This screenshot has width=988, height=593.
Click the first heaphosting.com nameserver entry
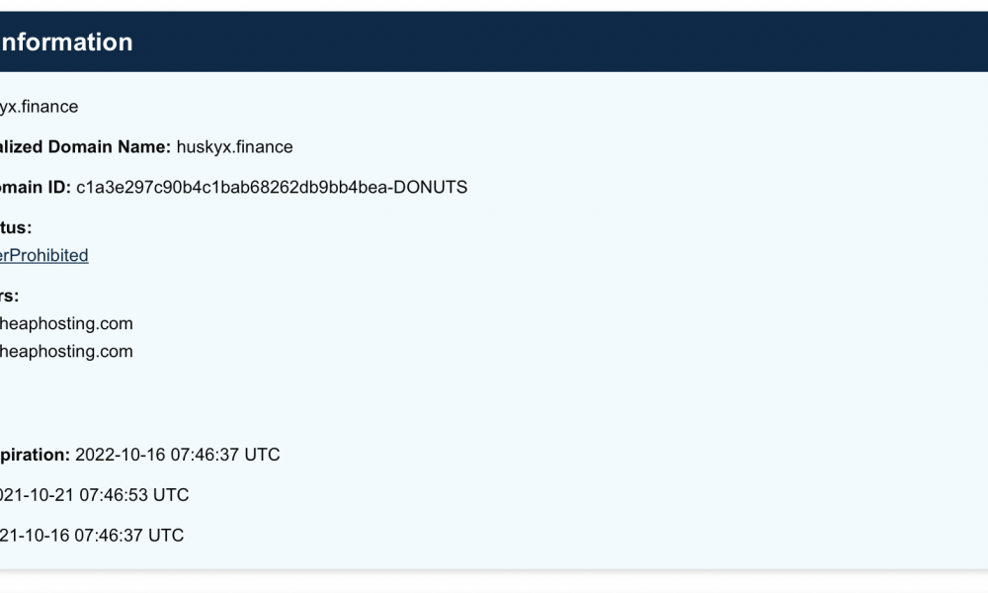coord(66,323)
